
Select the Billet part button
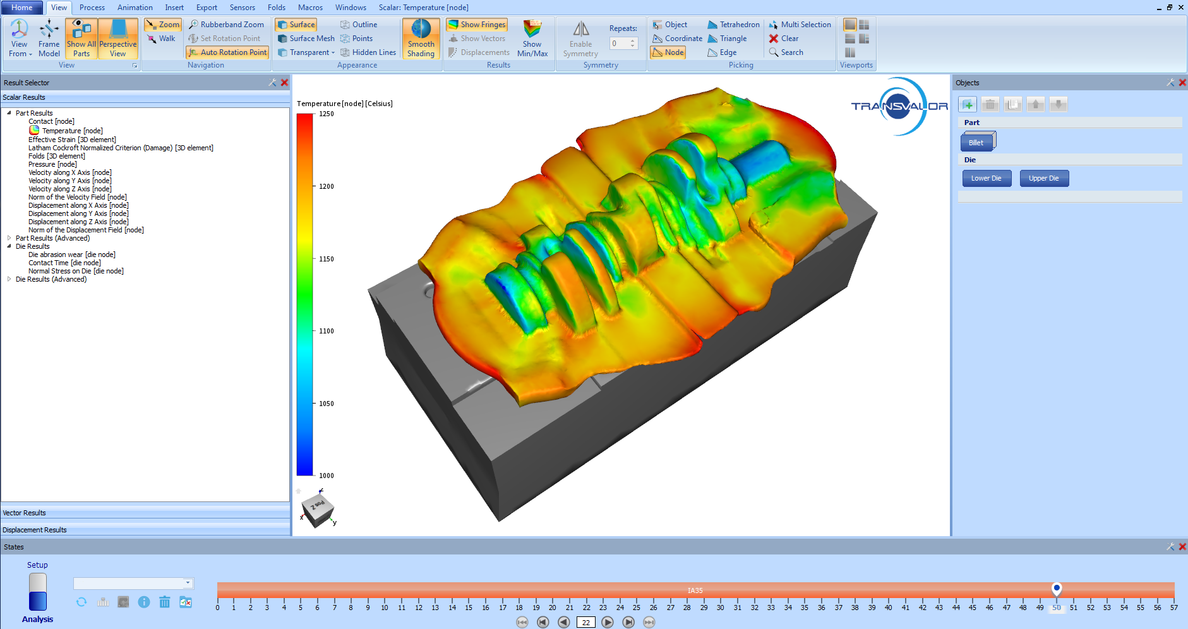point(976,142)
